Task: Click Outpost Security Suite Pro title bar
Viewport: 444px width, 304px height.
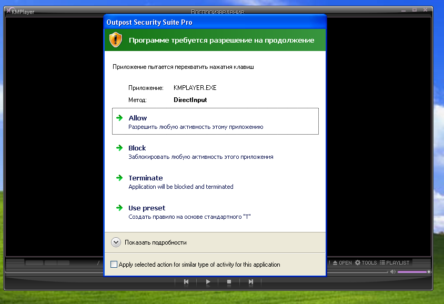Action: [215, 22]
